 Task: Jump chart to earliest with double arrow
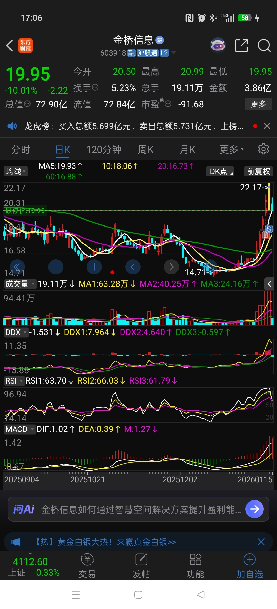[17, 267]
